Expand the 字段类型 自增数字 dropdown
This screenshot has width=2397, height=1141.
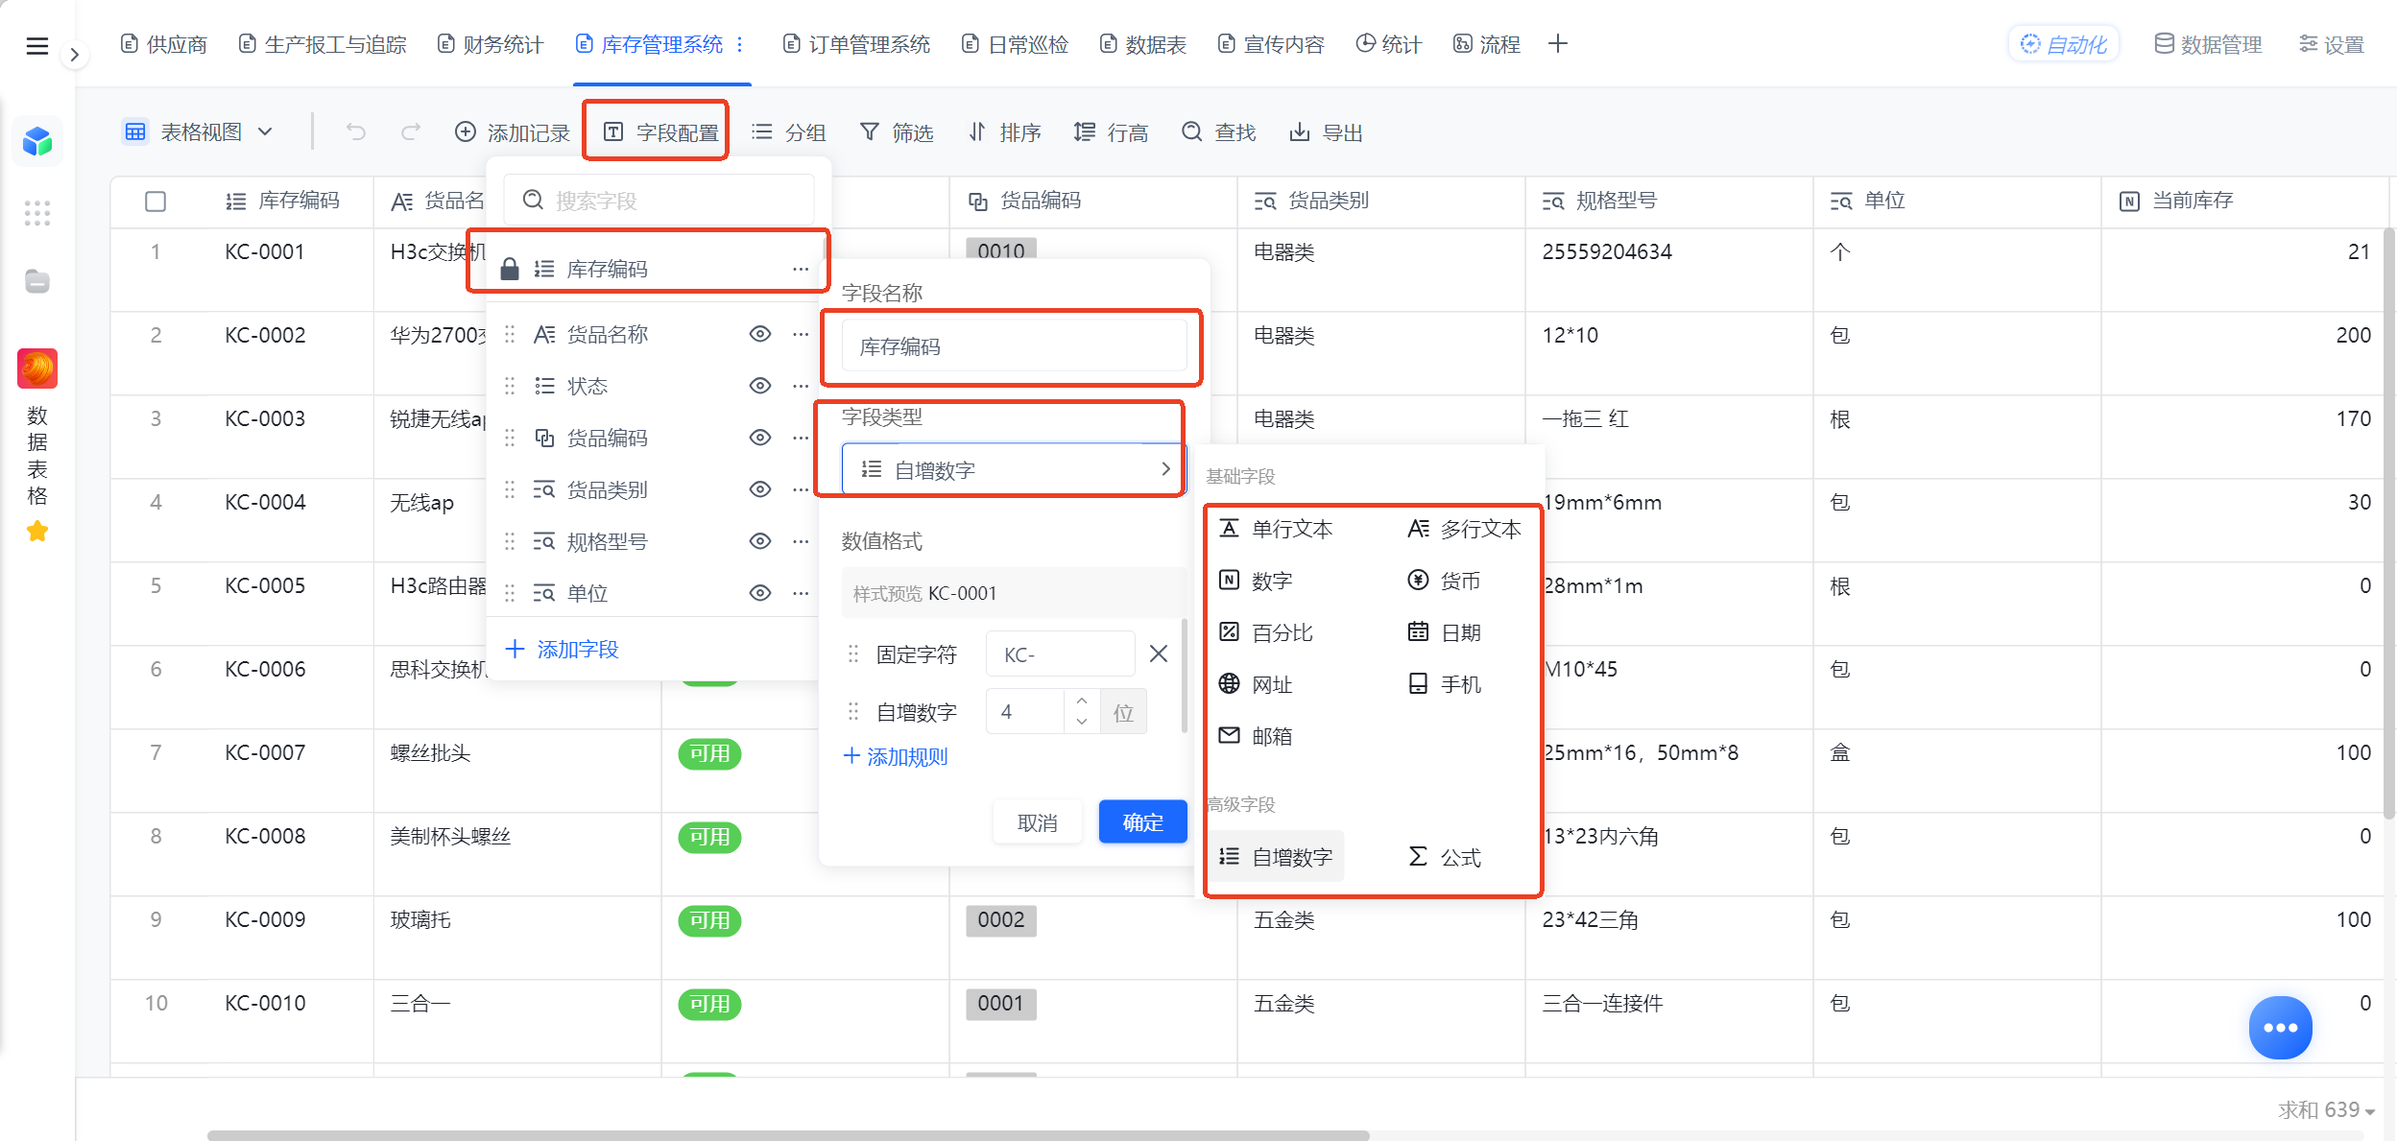click(x=1014, y=469)
